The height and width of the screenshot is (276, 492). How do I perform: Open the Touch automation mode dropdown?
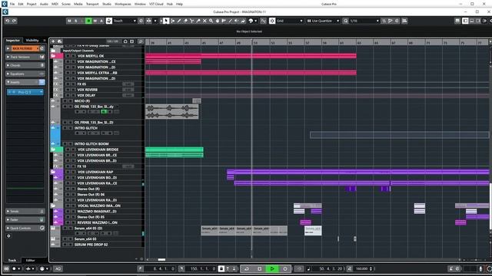pos(125,21)
